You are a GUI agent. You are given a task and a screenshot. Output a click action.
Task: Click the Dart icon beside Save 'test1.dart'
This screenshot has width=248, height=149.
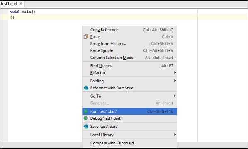(x=86, y=126)
